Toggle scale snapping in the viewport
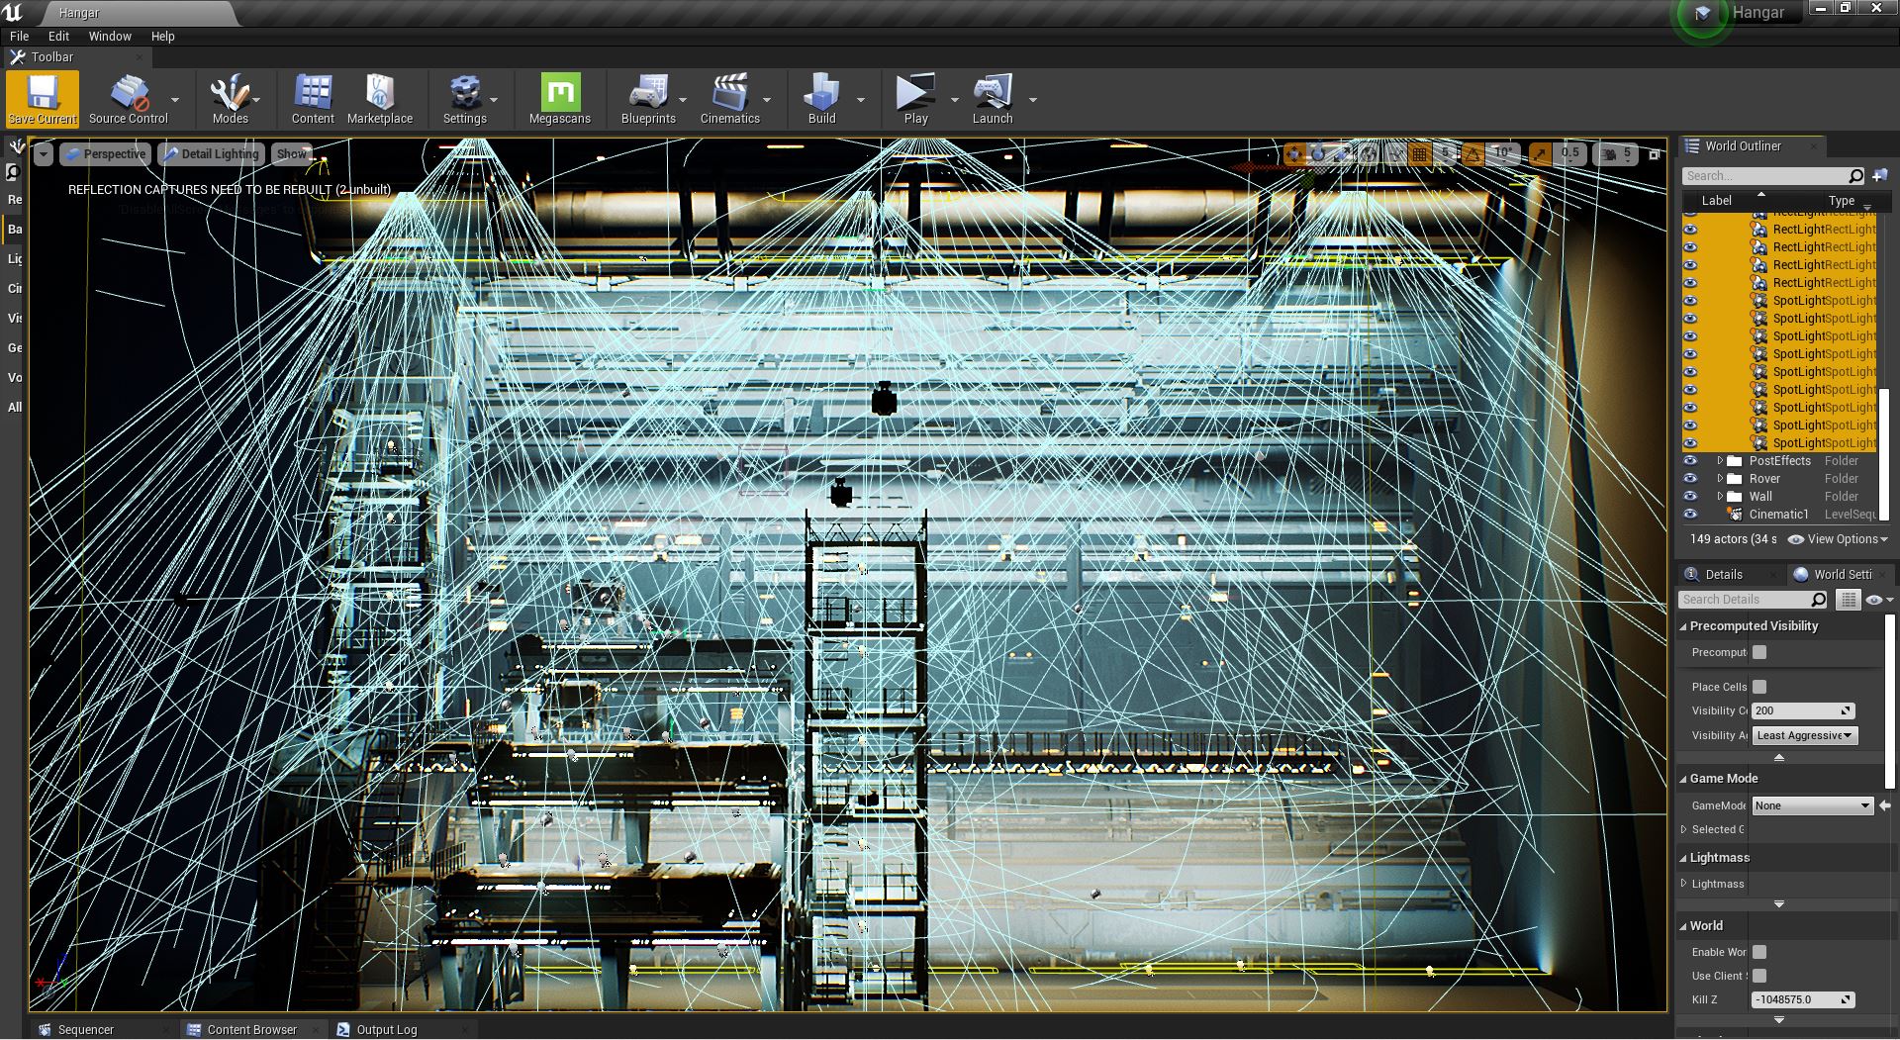Screen dimensions: 1900x1040 [x=1539, y=153]
